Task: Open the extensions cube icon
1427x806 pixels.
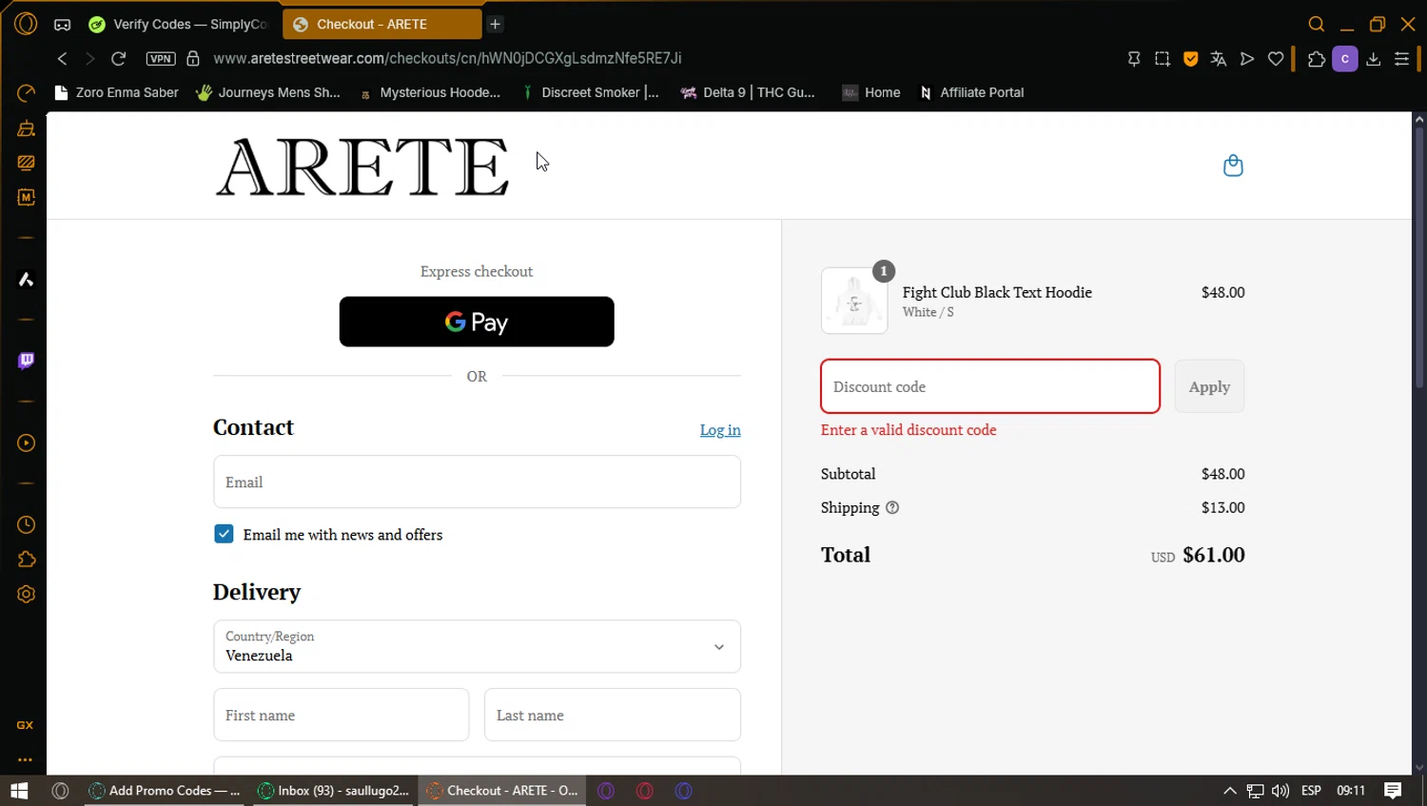Action: (x=1317, y=59)
